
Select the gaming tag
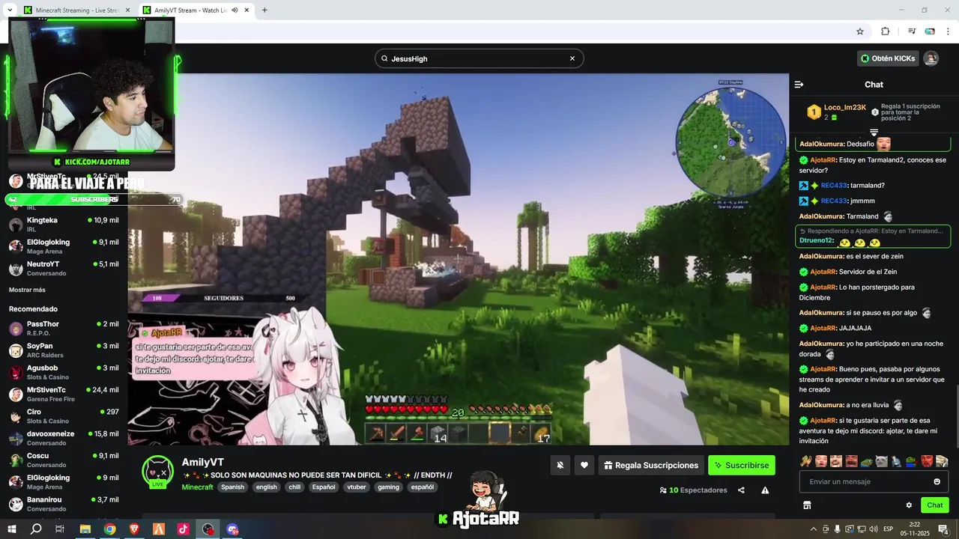(388, 487)
